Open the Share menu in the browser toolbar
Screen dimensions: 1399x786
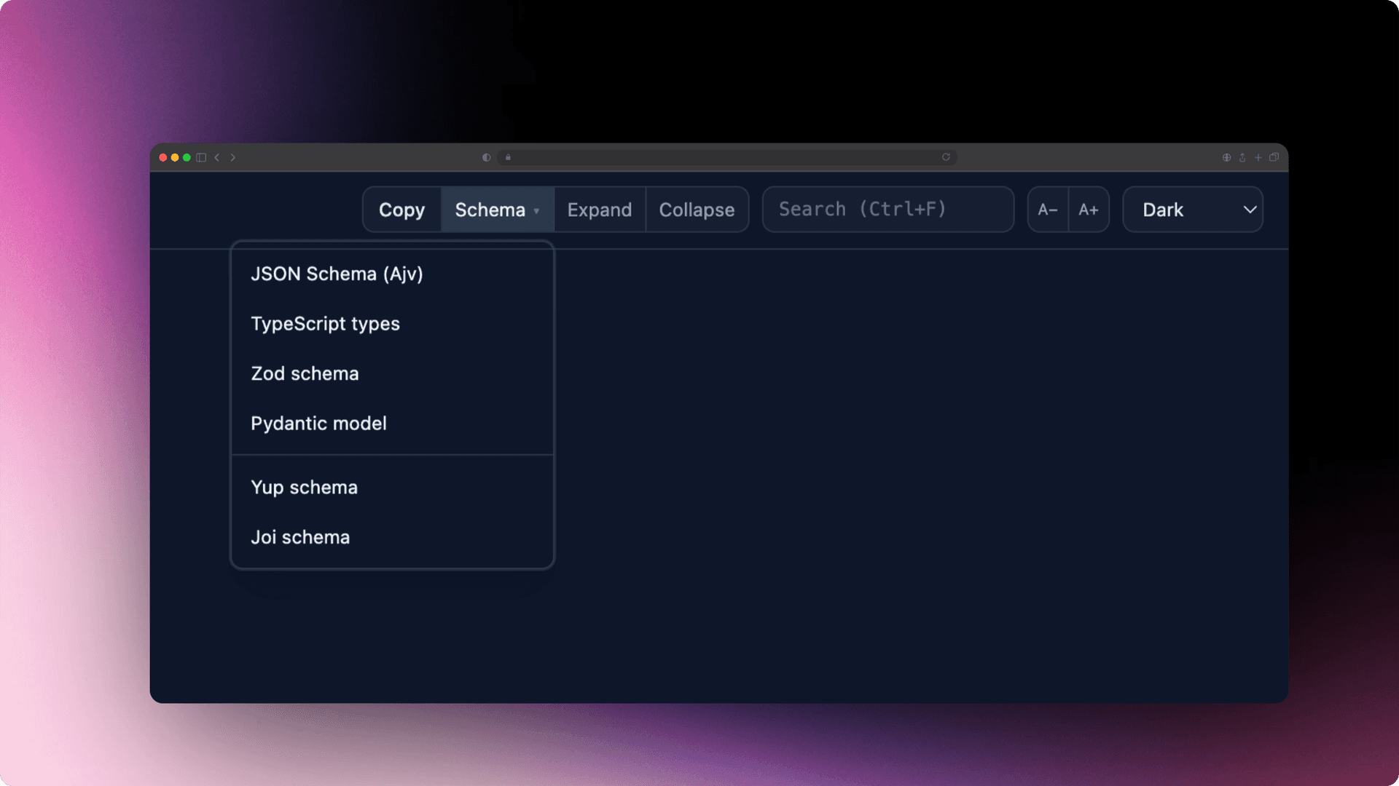1242,157
